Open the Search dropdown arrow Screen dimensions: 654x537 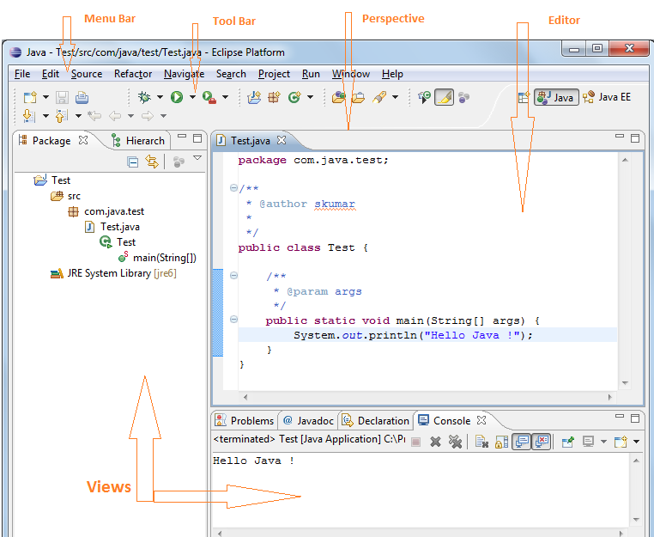395,97
